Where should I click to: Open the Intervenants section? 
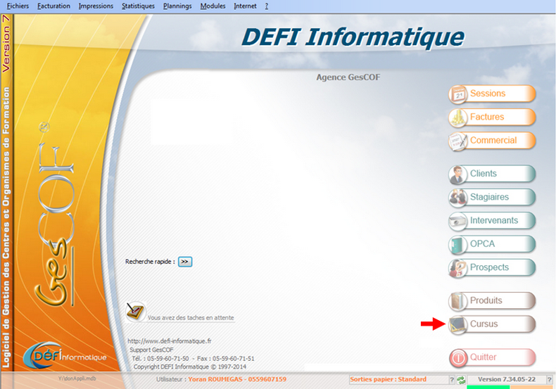[492, 221]
